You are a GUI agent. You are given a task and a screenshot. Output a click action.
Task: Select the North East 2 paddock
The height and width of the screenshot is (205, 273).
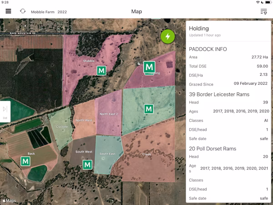[109, 114]
